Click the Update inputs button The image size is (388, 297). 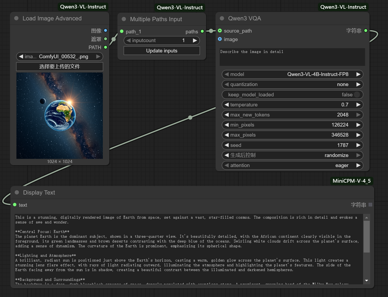point(161,51)
